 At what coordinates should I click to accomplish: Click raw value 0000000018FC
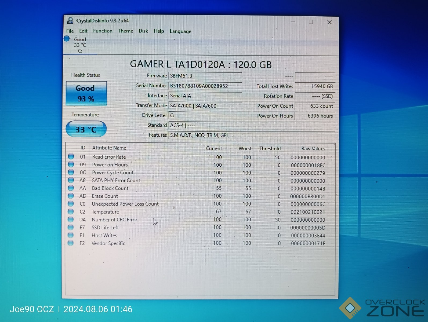coord(308,165)
